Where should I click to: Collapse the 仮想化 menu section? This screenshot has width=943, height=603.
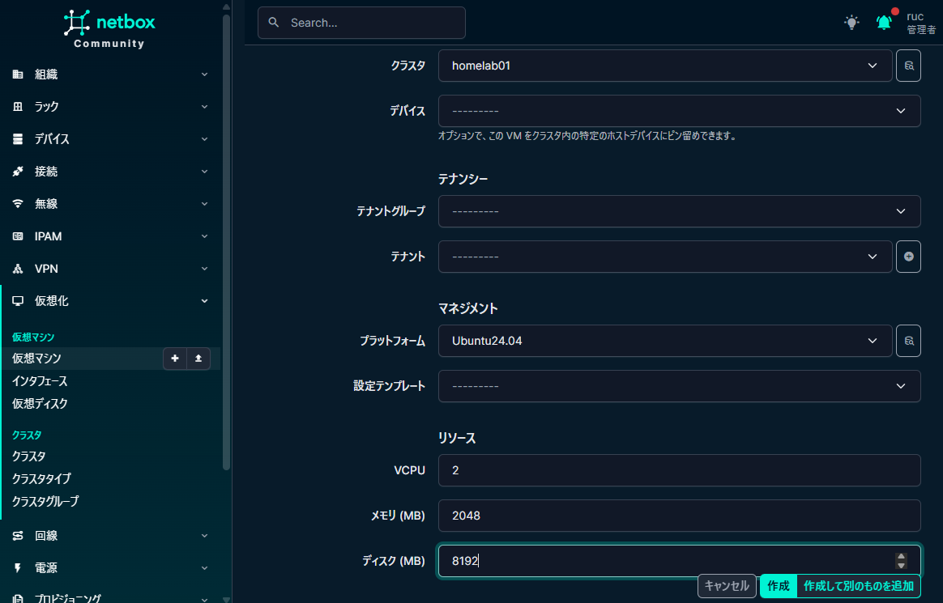pos(204,301)
